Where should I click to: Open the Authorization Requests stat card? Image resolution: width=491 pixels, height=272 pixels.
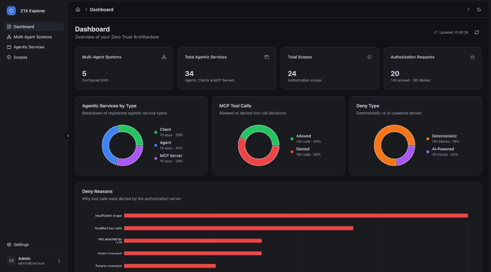[x=433, y=68]
